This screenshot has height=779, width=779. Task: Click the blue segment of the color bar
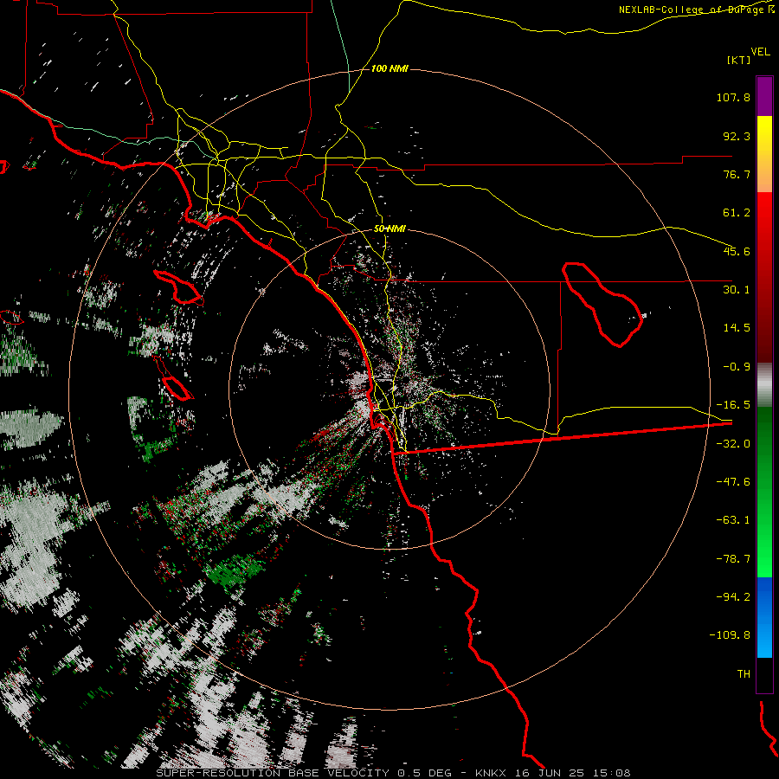coord(764,617)
